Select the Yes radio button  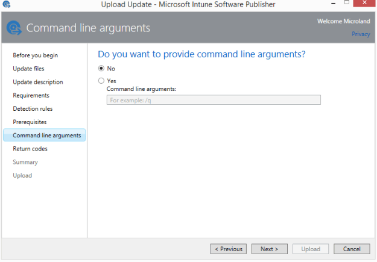[101, 81]
